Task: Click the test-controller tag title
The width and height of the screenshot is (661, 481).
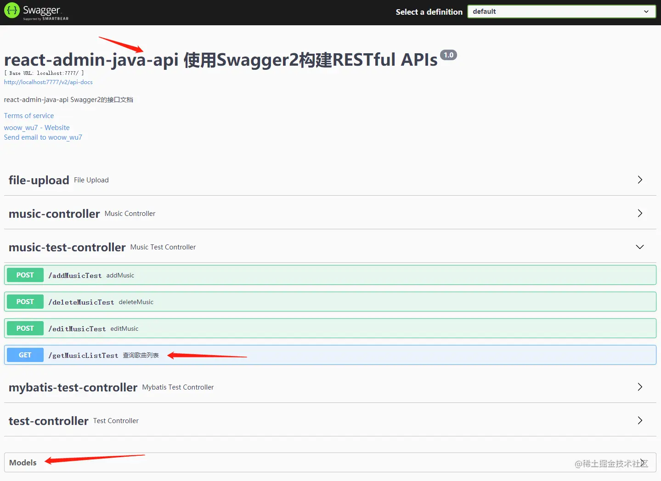Action: click(x=49, y=421)
